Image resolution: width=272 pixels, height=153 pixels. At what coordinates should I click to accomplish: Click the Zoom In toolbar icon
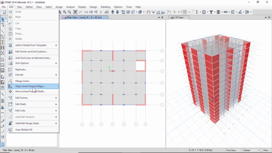click(x=65, y=12)
